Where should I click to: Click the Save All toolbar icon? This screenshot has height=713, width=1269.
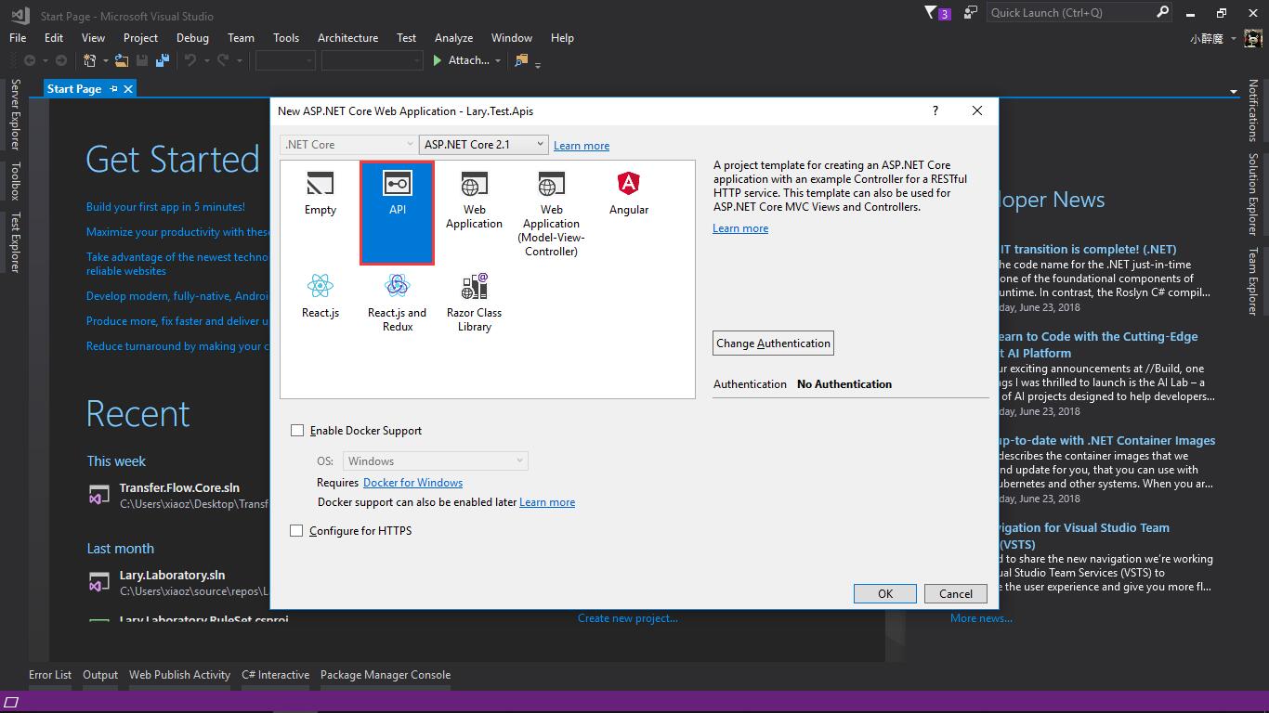click(163, 60)
